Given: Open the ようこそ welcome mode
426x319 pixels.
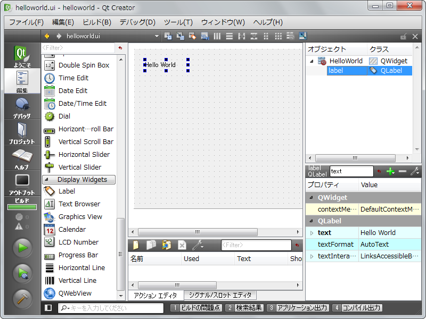Looking at the screenshot, I should point(22,56).
